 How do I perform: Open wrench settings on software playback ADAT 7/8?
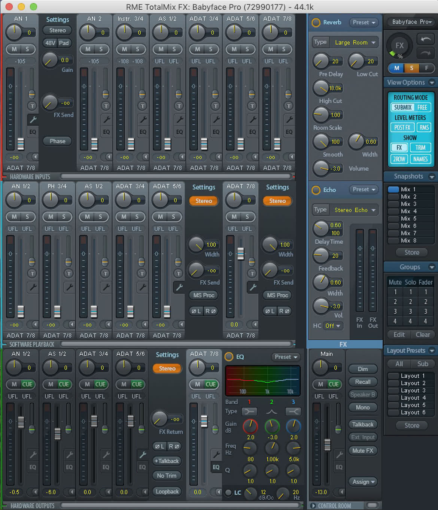click(252, 287)
